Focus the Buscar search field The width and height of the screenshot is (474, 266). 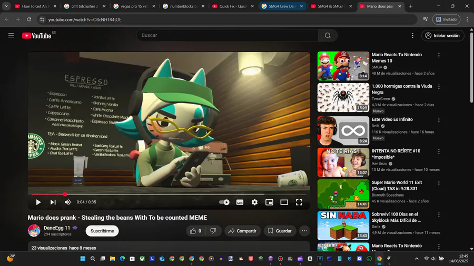coord(228,35)
